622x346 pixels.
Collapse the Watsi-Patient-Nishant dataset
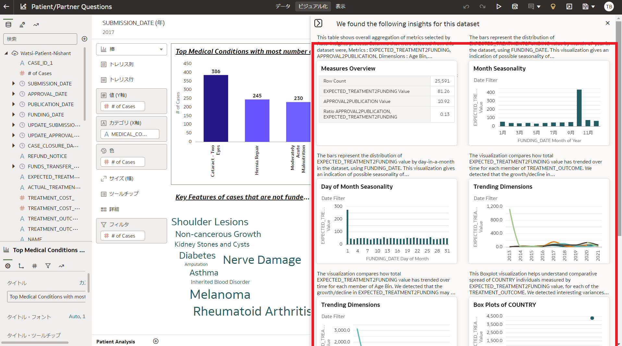coord(6,53)
